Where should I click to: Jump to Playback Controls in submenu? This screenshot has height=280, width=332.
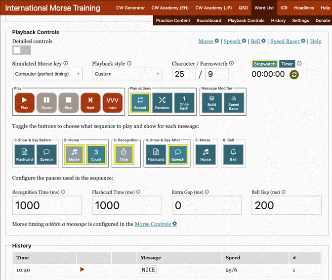pyautogui.click(x=246, y=21)
